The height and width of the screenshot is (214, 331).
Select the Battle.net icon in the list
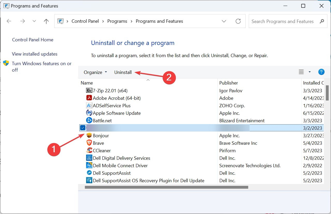pos(89,120)
